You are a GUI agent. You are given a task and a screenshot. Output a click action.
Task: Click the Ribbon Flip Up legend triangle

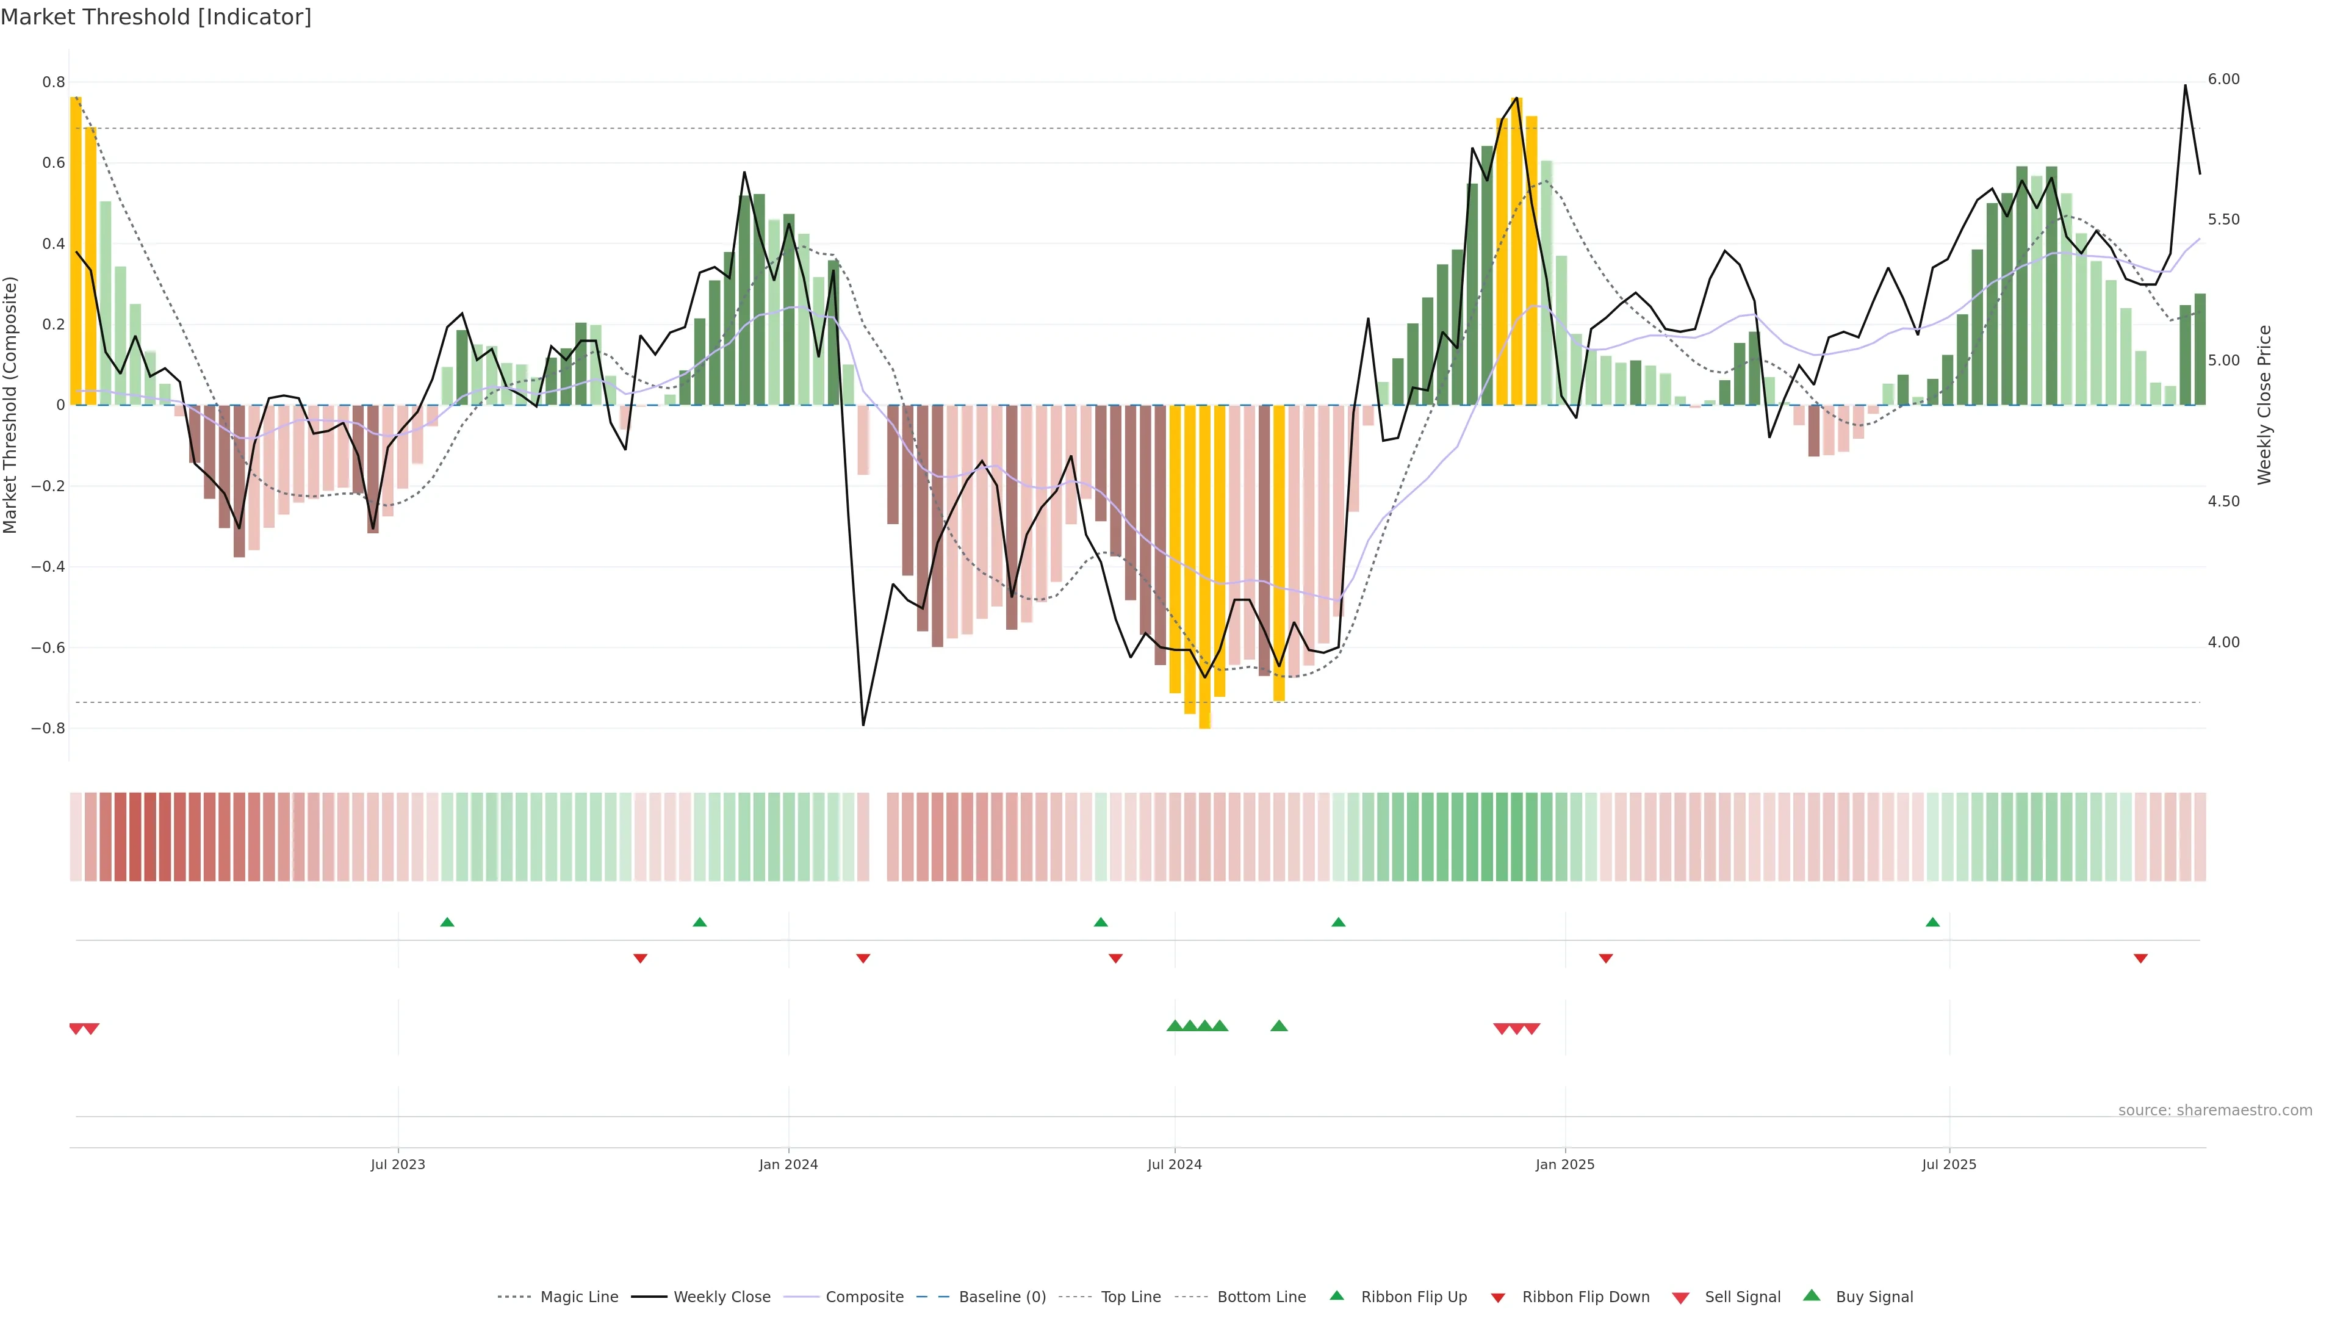tap(1336, 1295)
